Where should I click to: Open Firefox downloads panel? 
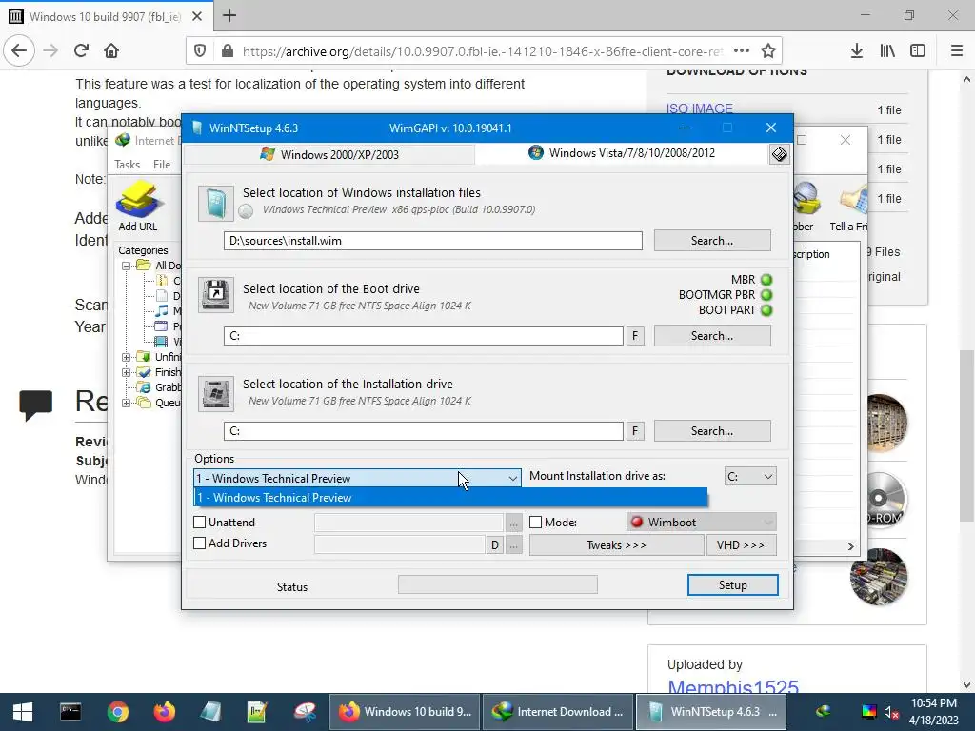pos(856,51)
